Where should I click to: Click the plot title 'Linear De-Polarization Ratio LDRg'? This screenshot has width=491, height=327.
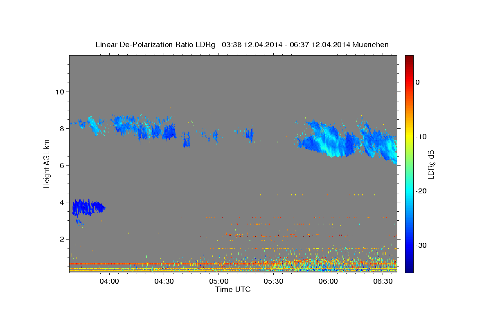point(155,45)
